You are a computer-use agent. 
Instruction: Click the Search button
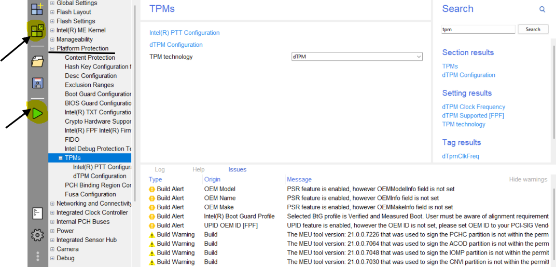(x=533, y=30)
